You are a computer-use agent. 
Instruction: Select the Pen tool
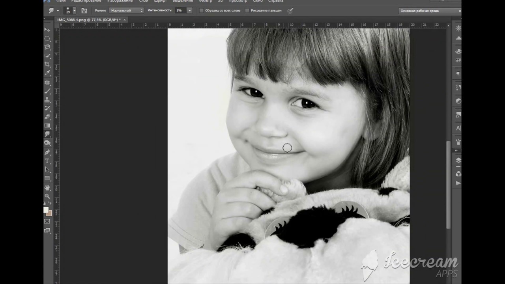pyautogui.click(x=47, y=152)
